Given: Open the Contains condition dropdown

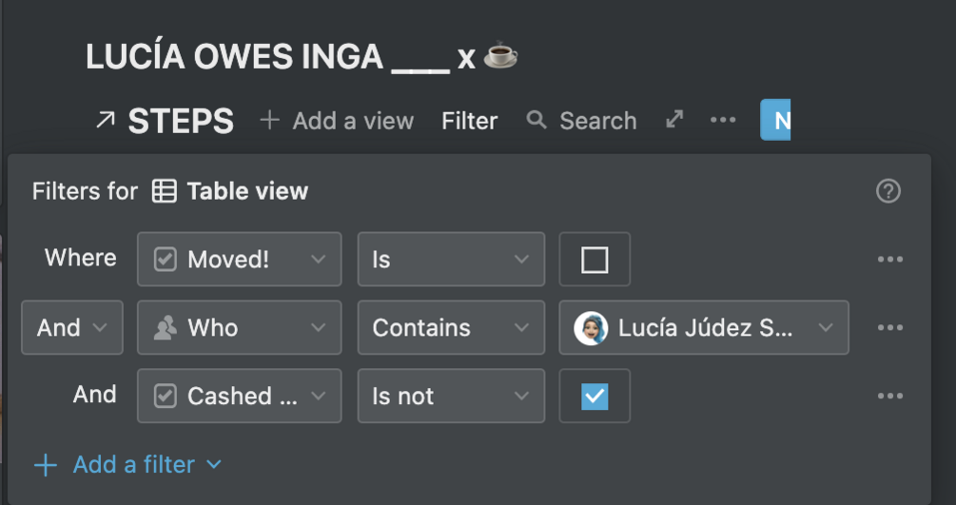Looking at the screenshot, I should click(450, 328).
